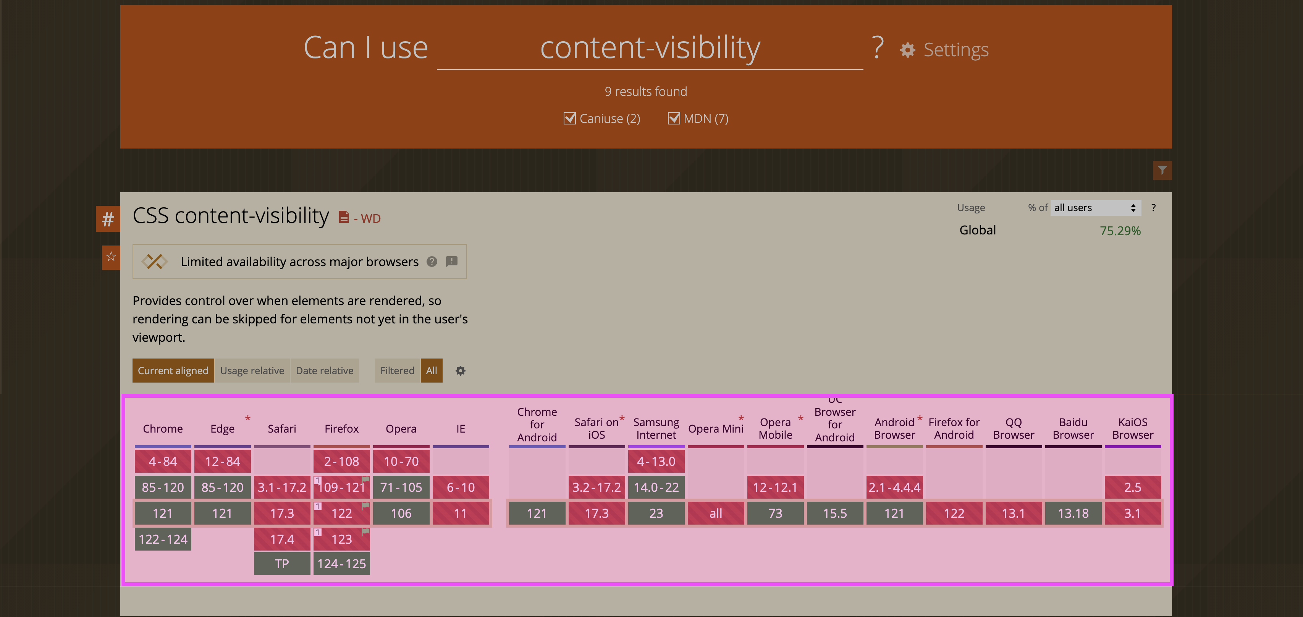Viewport: 1303px width, 617px height.
Task: Open the all users usage dropdown
Action: click(x=1095, y=208)
